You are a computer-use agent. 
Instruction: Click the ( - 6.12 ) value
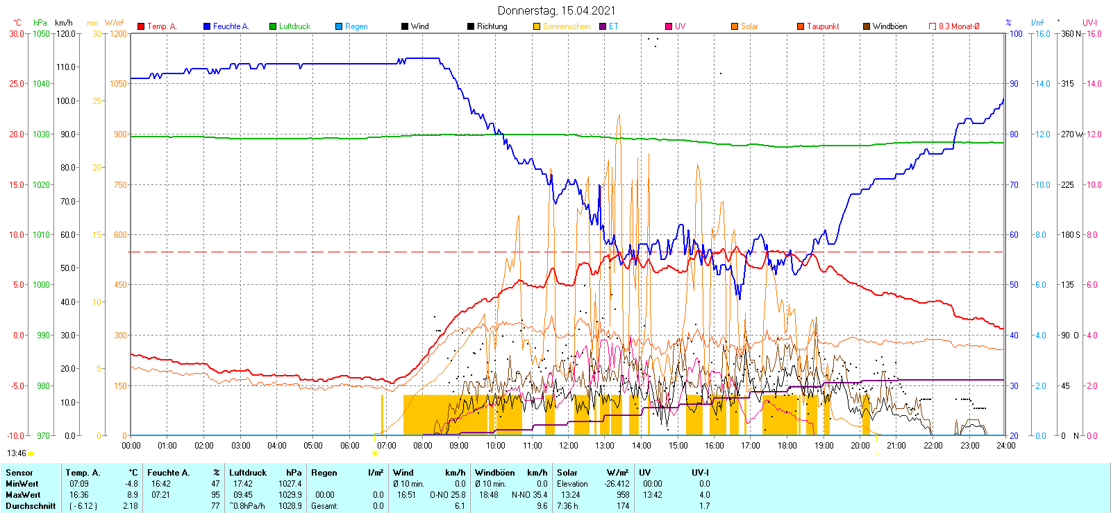tap(83, 506)
